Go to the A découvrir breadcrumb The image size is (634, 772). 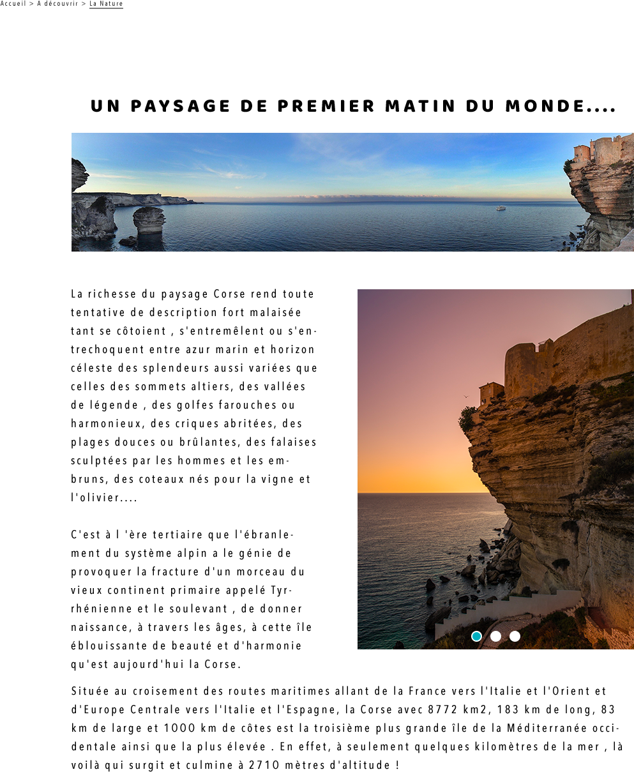pos(57,4)
